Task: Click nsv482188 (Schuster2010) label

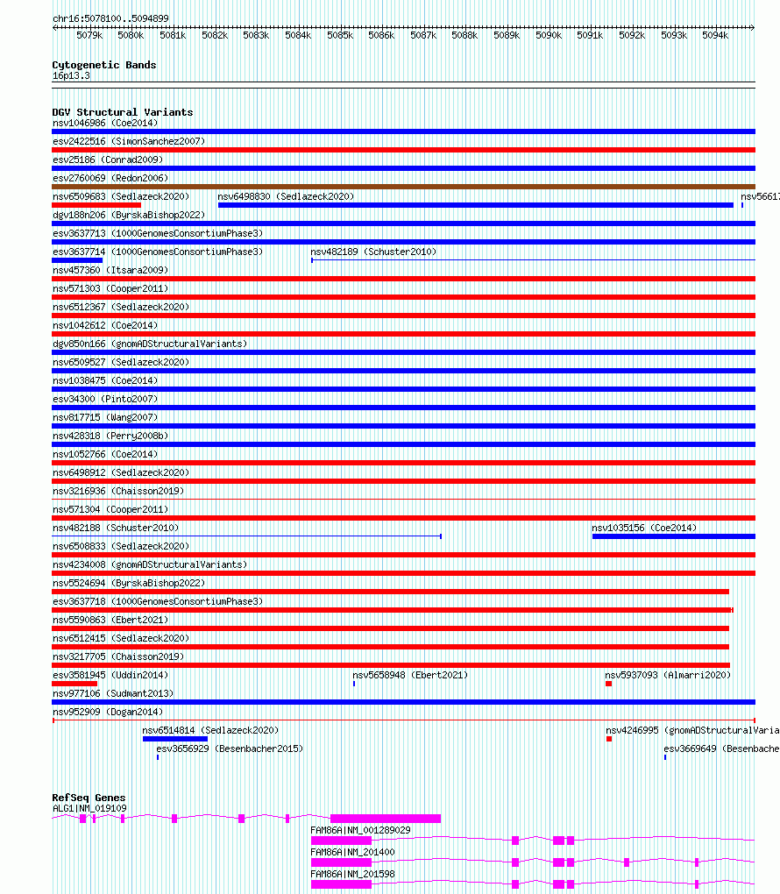Action: pos(116,528)
